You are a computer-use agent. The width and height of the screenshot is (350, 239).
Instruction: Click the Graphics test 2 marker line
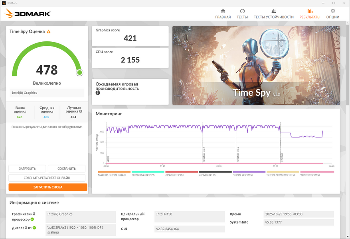[x=236, y=142]
